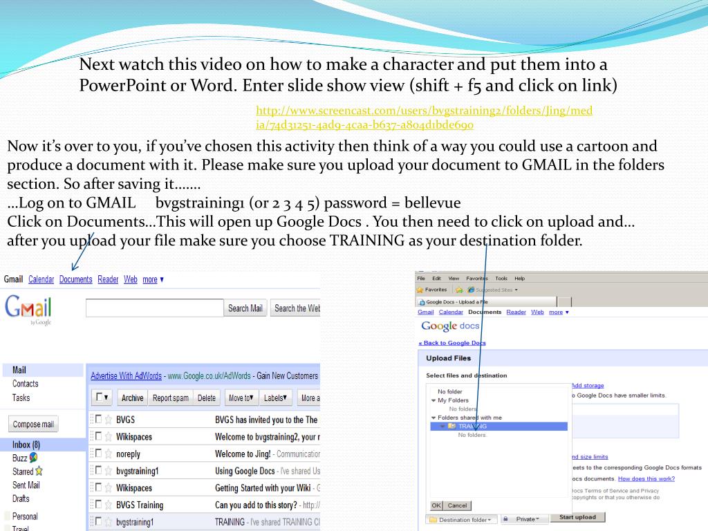Click the Add storage link
This screenshot has height=531, width=708.
pos(588,386)
